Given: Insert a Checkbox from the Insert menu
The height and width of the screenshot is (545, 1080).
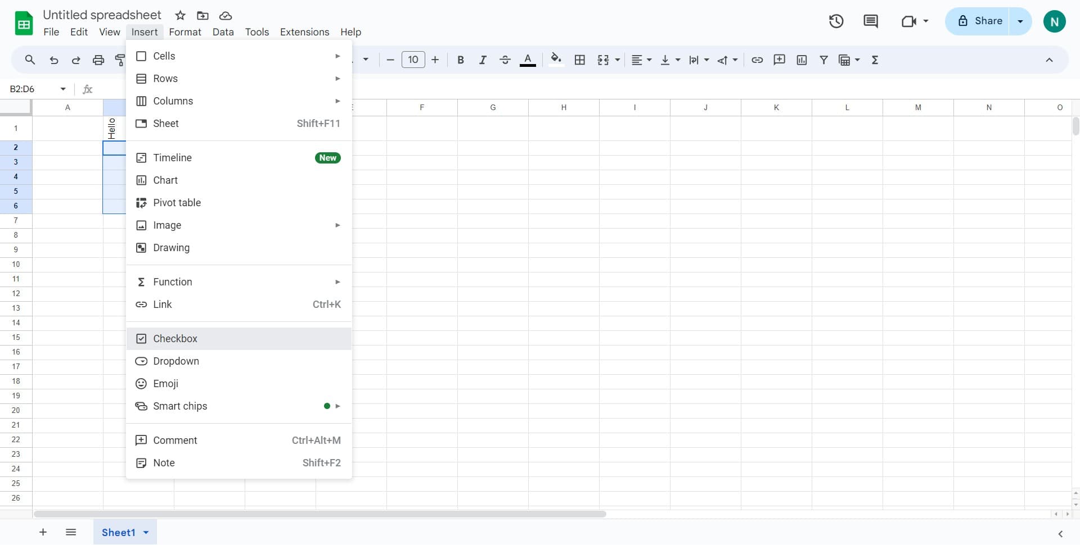Looking at the screenshot, I should pyautogui.click(x=175, y=338).
